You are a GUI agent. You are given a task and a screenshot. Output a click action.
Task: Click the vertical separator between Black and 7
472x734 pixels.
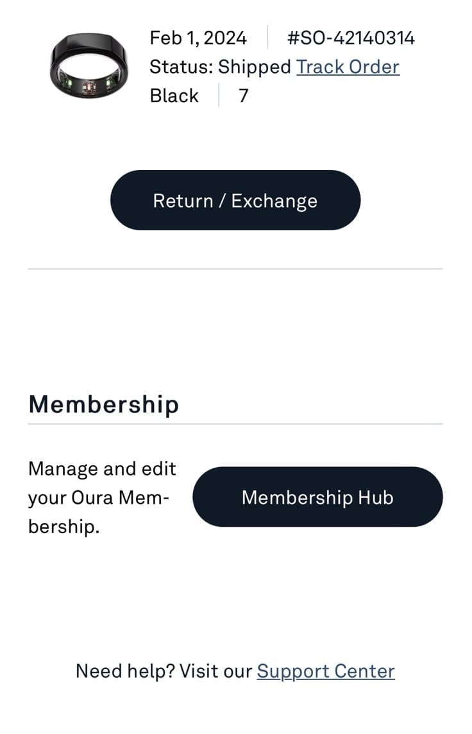(219, 96)
